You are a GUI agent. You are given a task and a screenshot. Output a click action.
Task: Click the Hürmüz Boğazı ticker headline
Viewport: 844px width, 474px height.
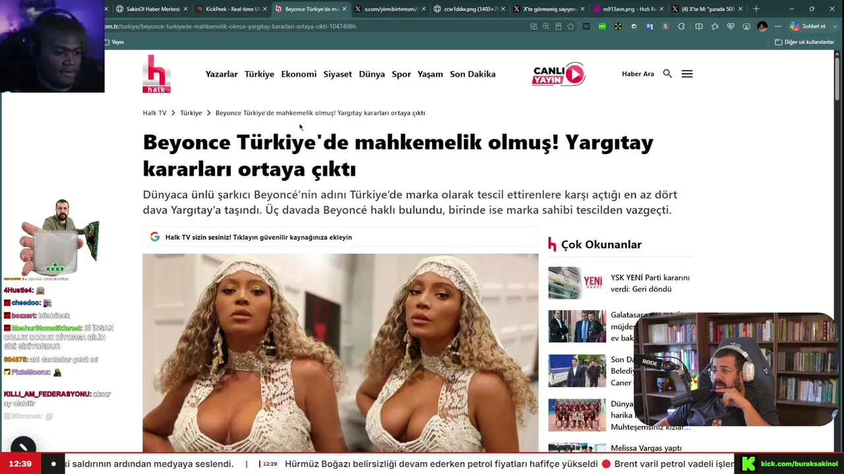coord(441,464)
